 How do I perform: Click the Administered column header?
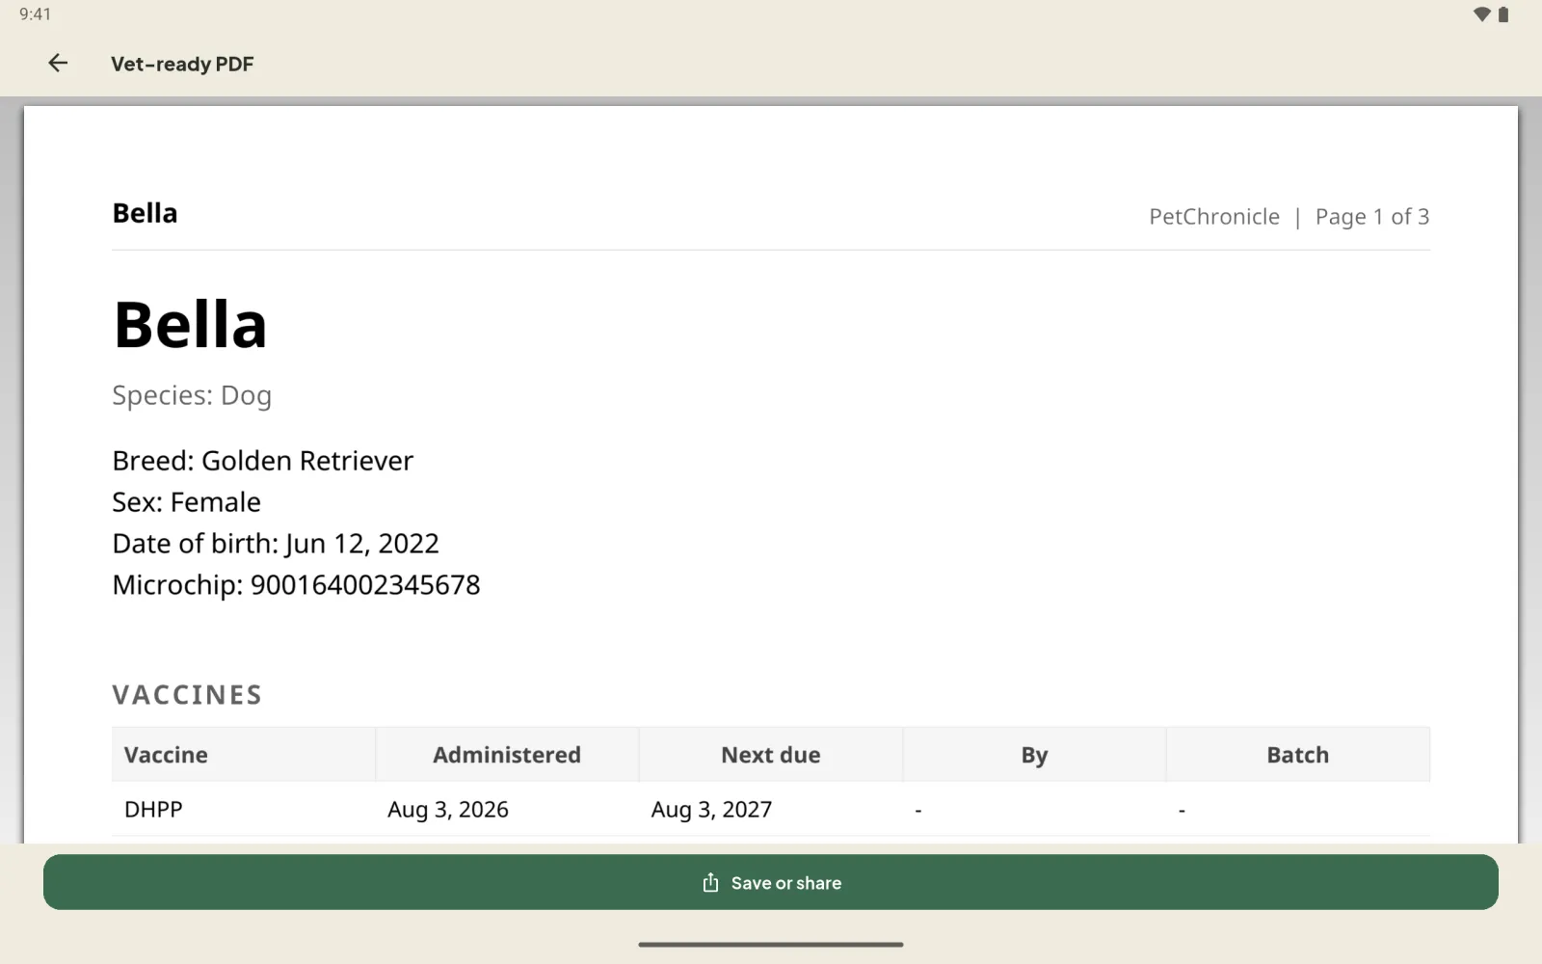click(507, 755)
